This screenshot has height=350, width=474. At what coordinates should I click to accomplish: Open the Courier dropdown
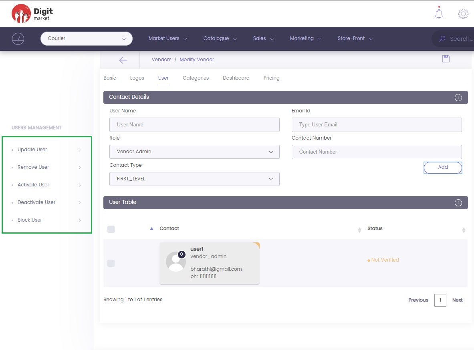[x=87, y=39]
